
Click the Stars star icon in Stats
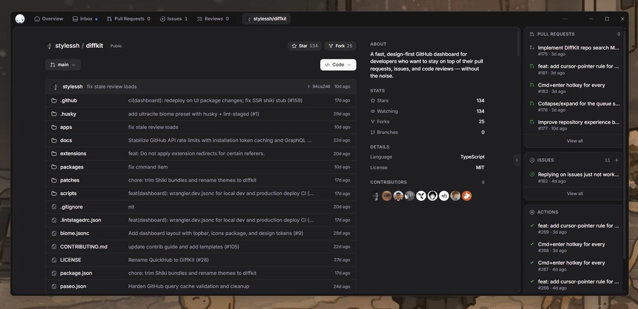click(x=373, y=100)
